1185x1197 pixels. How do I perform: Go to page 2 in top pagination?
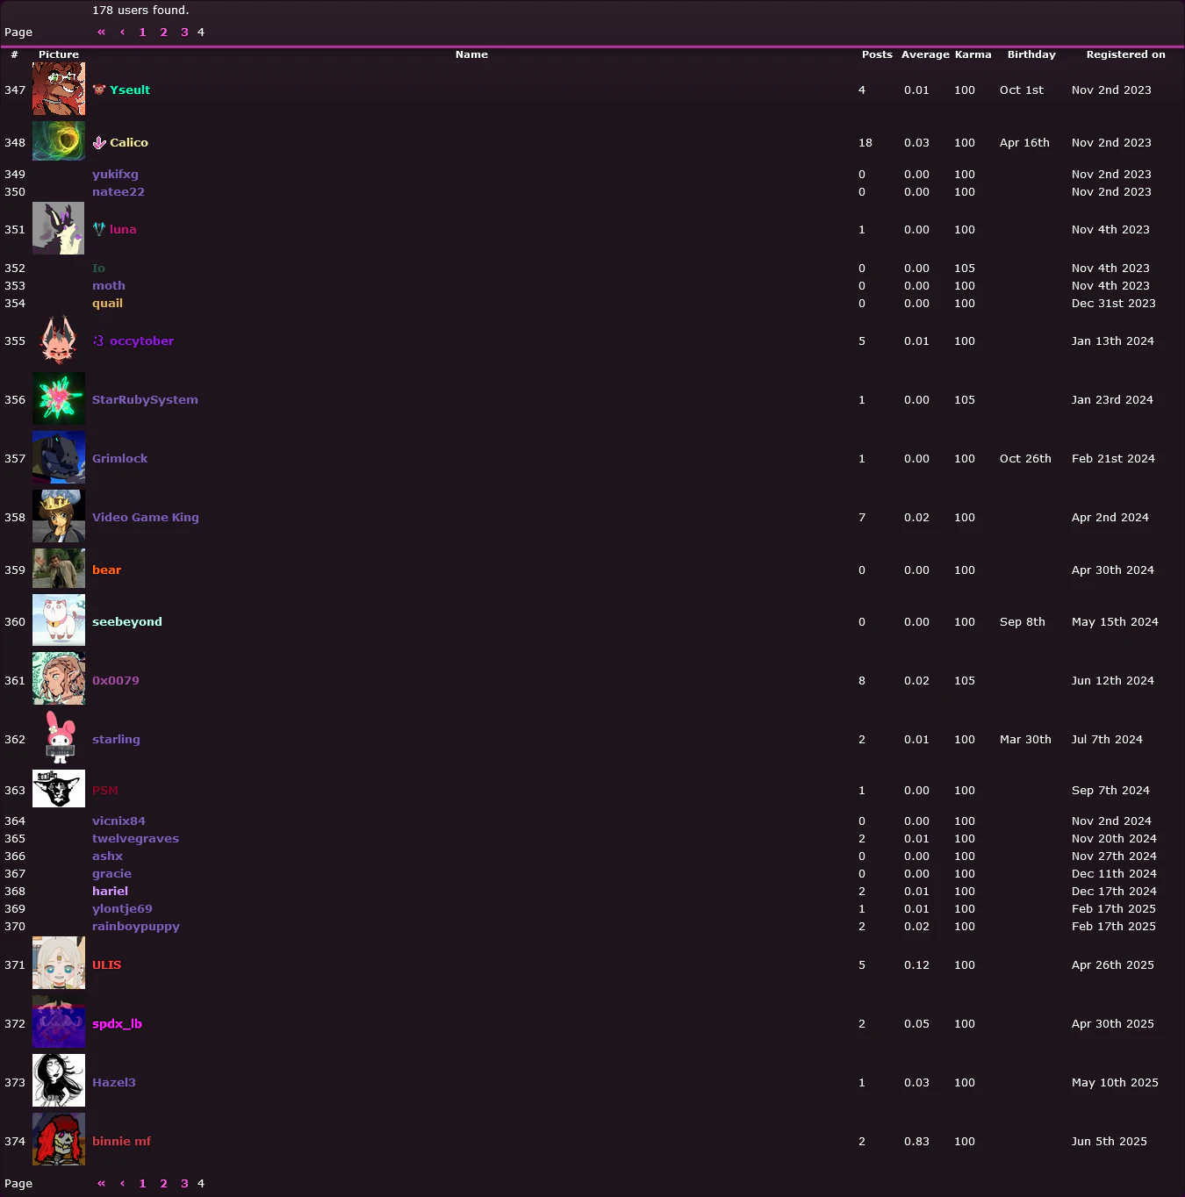tap(163, 32)
